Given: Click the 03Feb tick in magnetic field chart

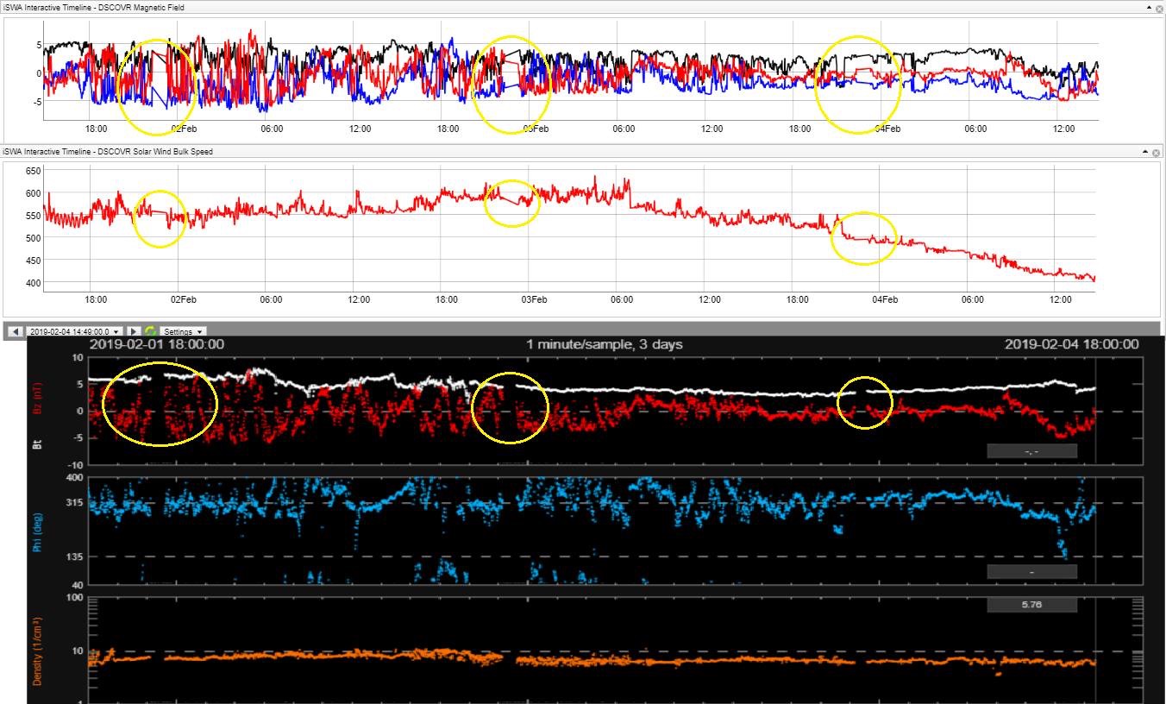Looking at the screenshot, I should 536,129.
